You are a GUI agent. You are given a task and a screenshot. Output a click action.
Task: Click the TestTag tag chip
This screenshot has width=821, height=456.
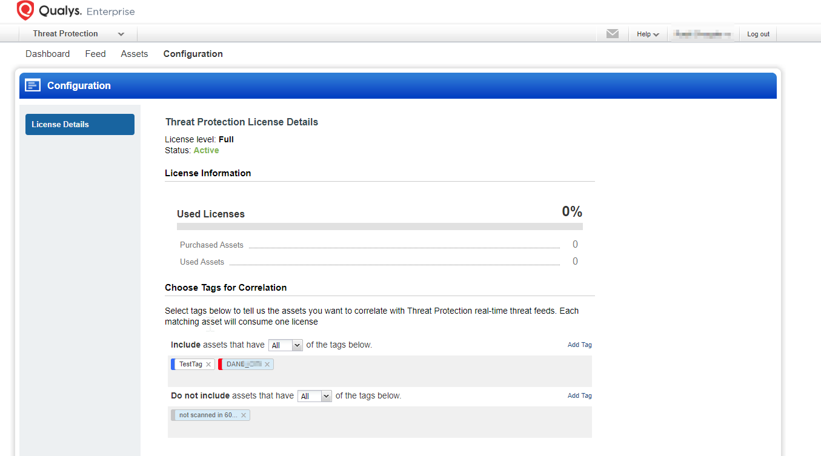193,365
